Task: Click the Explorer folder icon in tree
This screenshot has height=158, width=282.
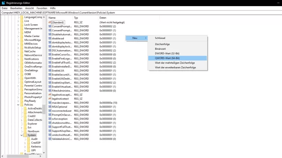Action: click(25, 124)
